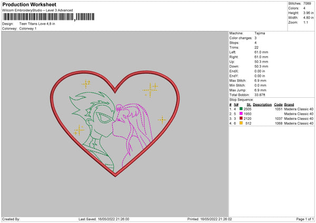Click thread code '1051'

tap(279, 109)
